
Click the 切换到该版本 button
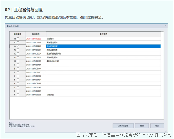[123, 126]
